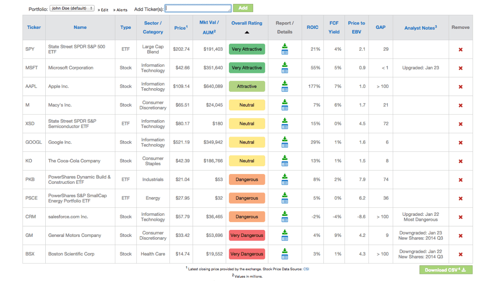Open the blue details icon for XSD
Viewport: 500px width, 281px height.
pos(285,126)
